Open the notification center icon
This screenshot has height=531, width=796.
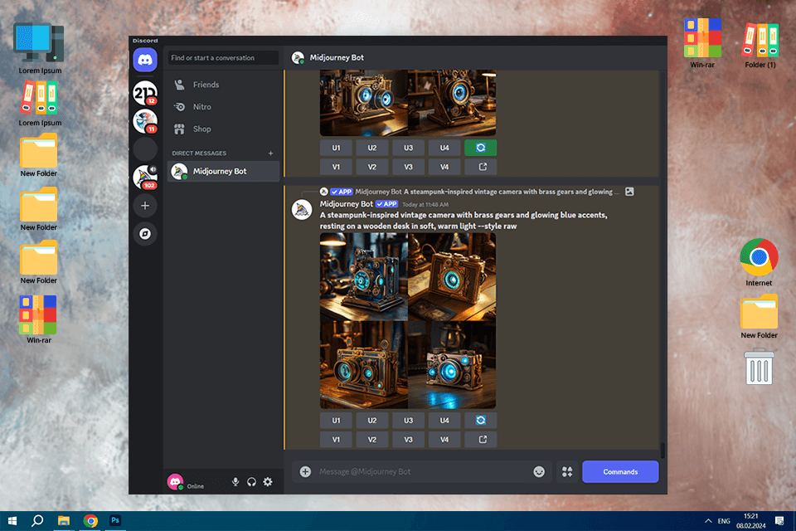point(779,521)
